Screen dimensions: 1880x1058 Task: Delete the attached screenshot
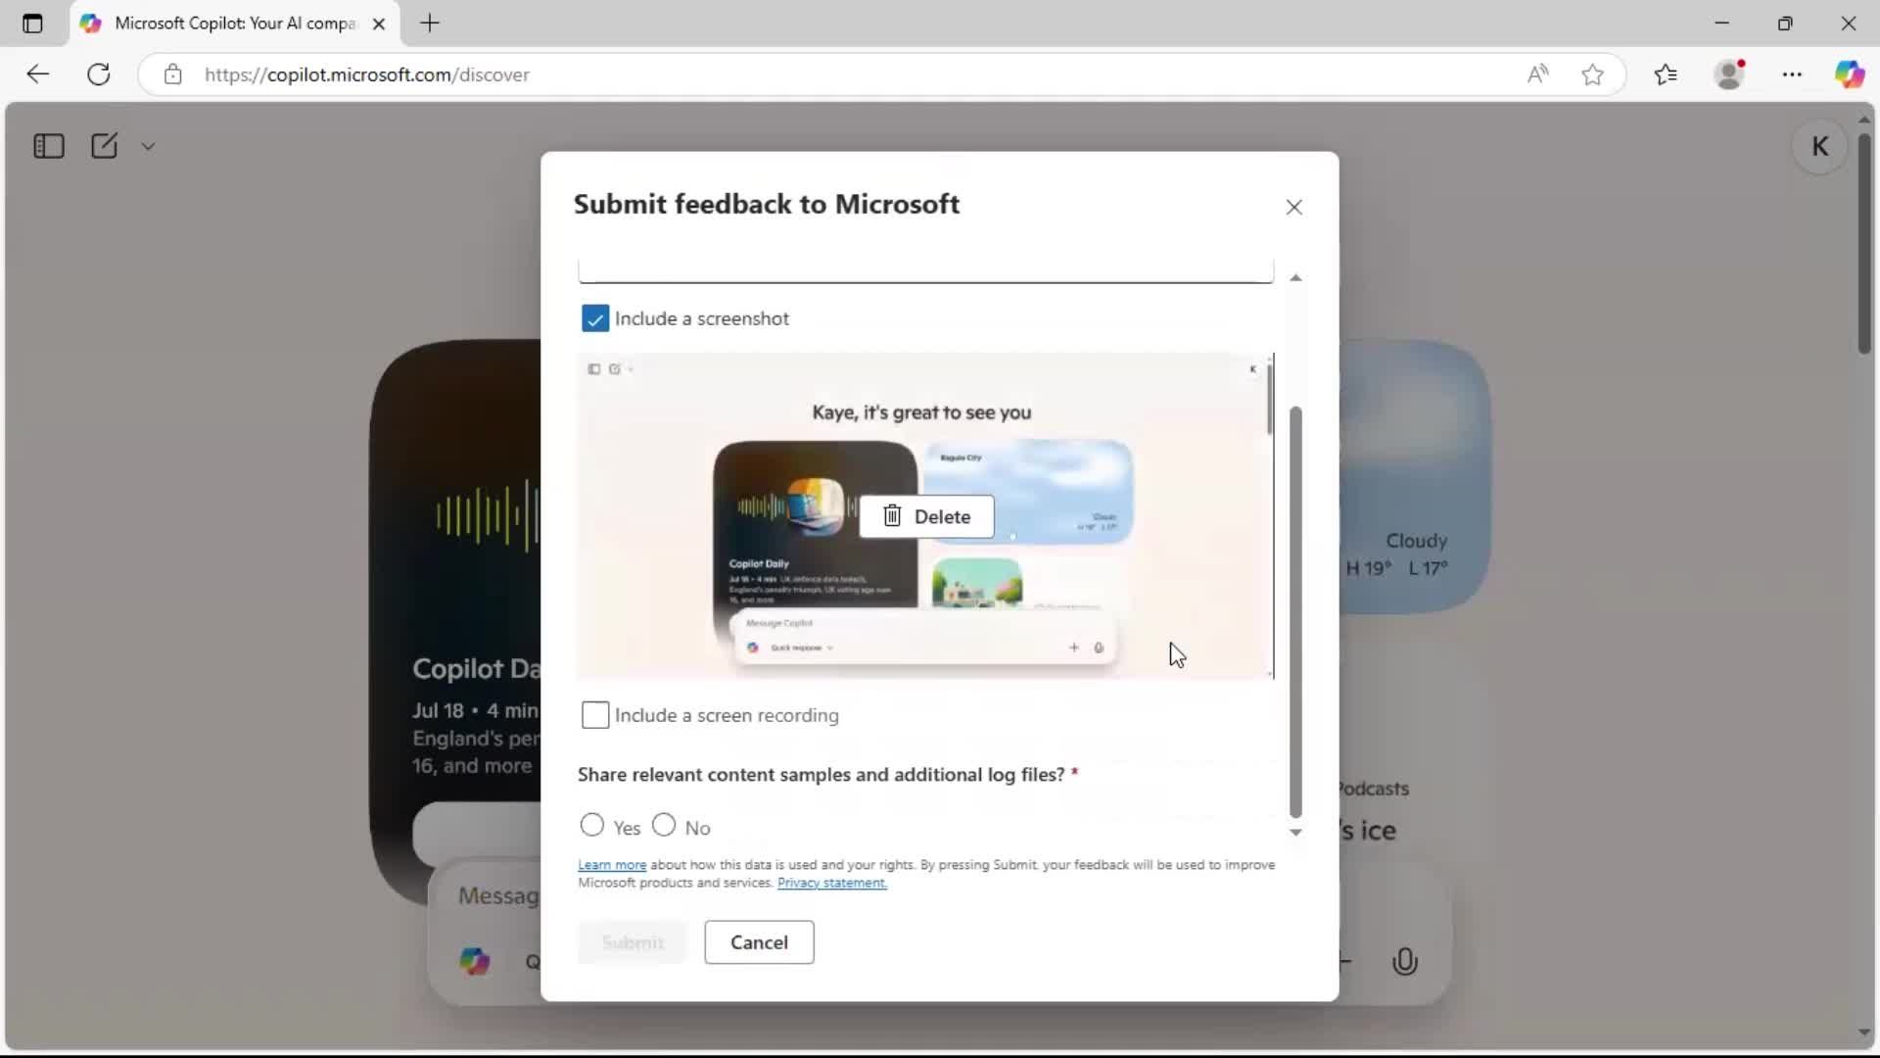click(x=926, y=516)
